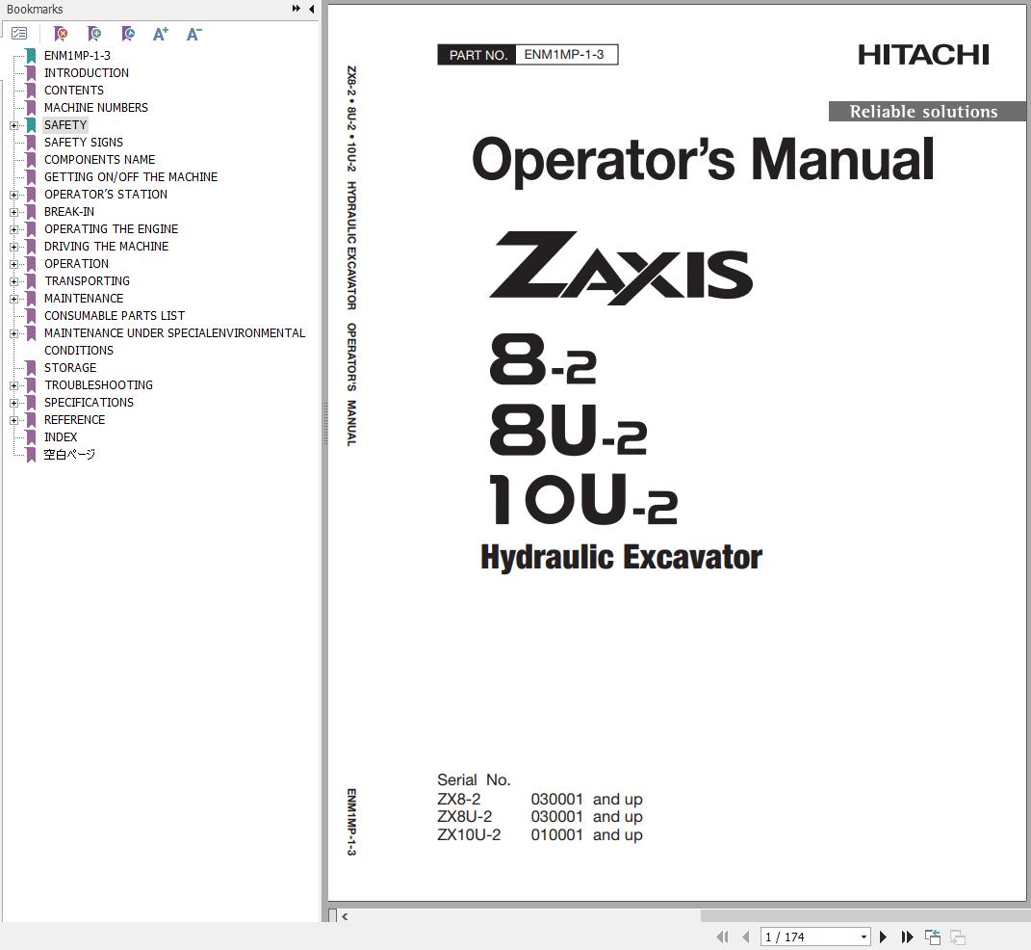Collapse the Bookmarks panel with left arrow

pyautogui.click(x=311, y=9)
